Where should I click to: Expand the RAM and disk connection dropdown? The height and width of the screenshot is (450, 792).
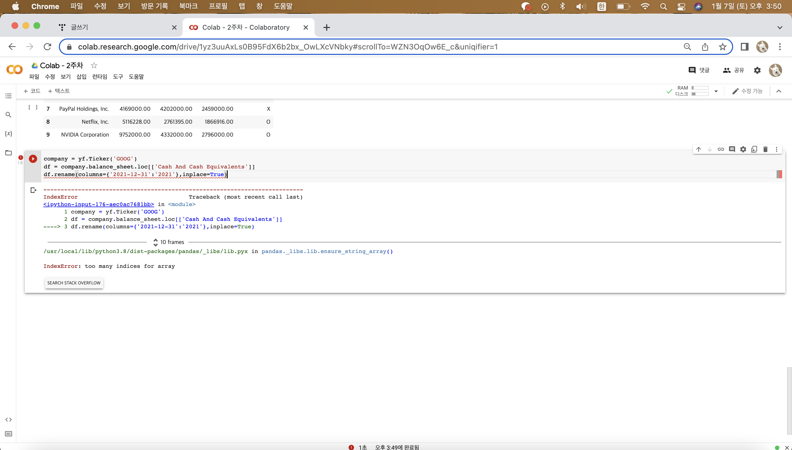(x=716, y=91)
